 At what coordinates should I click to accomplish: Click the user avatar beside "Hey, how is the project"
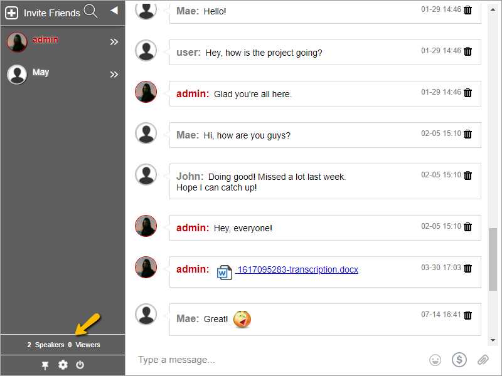(x=146, y=51)
